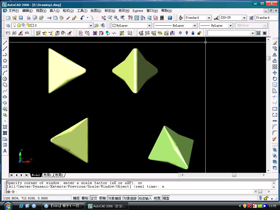Click the taskbar button 『1061』粽子

coord(63,206)
